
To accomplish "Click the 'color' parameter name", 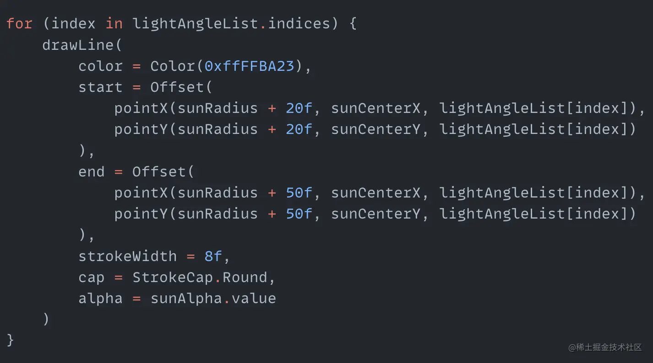I will [x=100, y=66].
